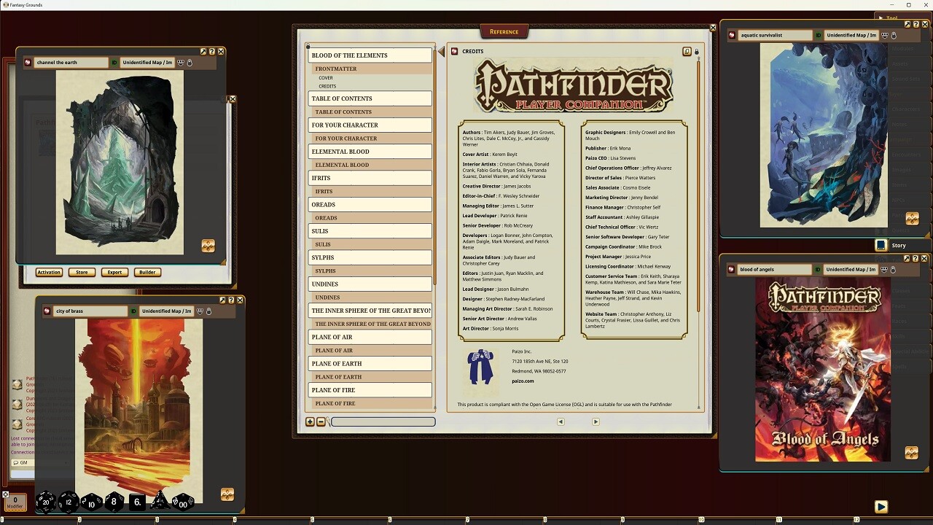
Task: Toggle the Ifrits chapter header
Action: (370, 178)
